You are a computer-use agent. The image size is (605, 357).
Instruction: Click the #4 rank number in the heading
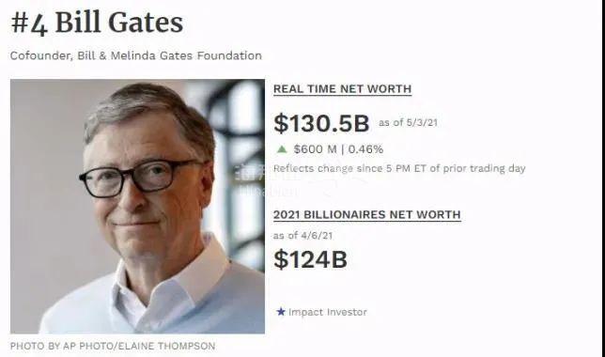(x=29, y=23)
